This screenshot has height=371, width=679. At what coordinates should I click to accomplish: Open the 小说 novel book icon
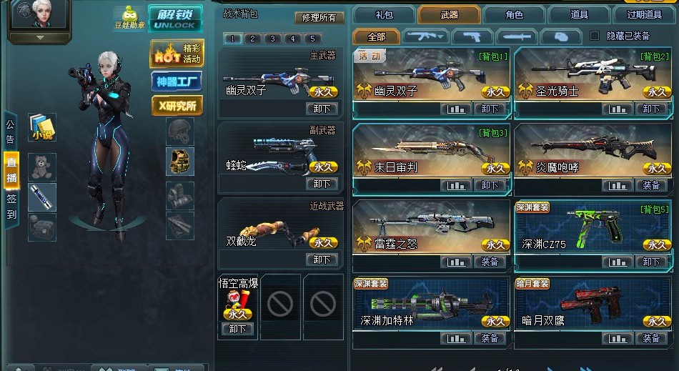(x=42, y=127)
